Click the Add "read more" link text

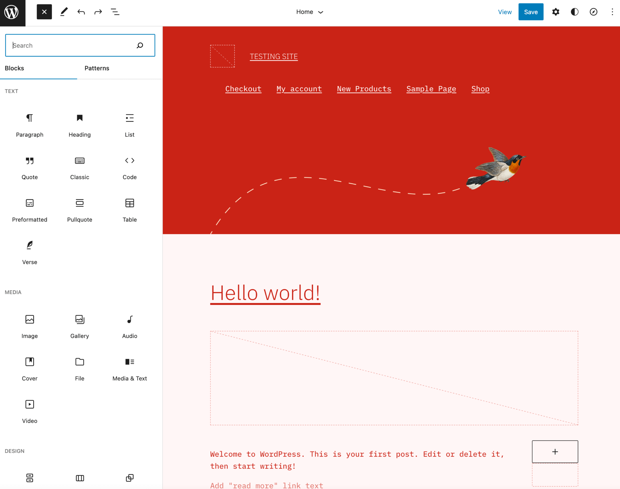pos(267,485)
